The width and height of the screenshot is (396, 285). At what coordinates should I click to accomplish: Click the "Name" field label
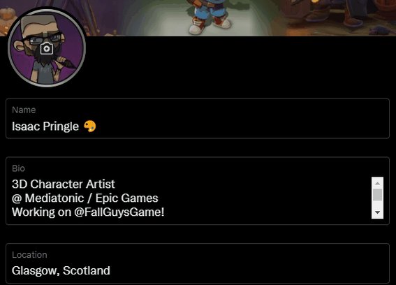click(x=24, y=110)
